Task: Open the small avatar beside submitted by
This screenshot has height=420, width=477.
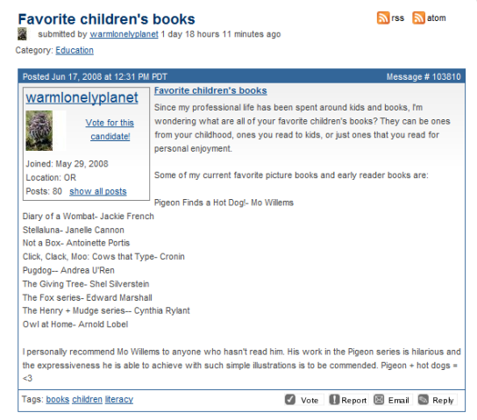Action: tap(22, 34)
